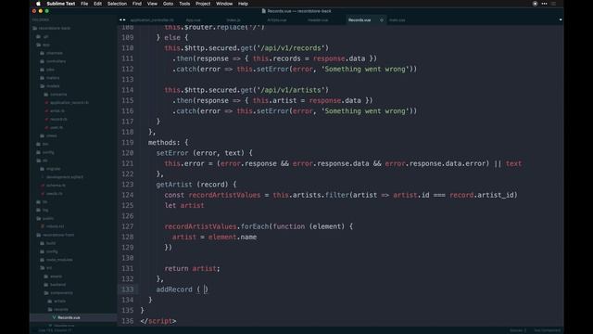
Task: Expand the migrate folder
Action: pyautogui.click(x=50, y=169)
